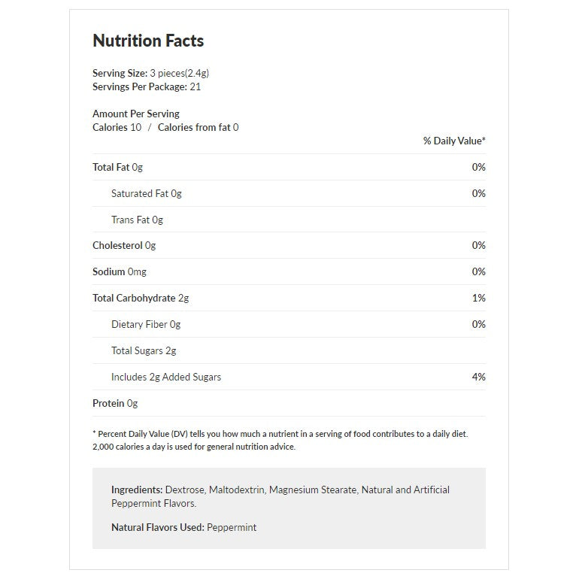Click the Includes 2g Added Sugars text
The width and height of the screenshot is (579, 579).
pyautogui.click(x=166, y=377)
